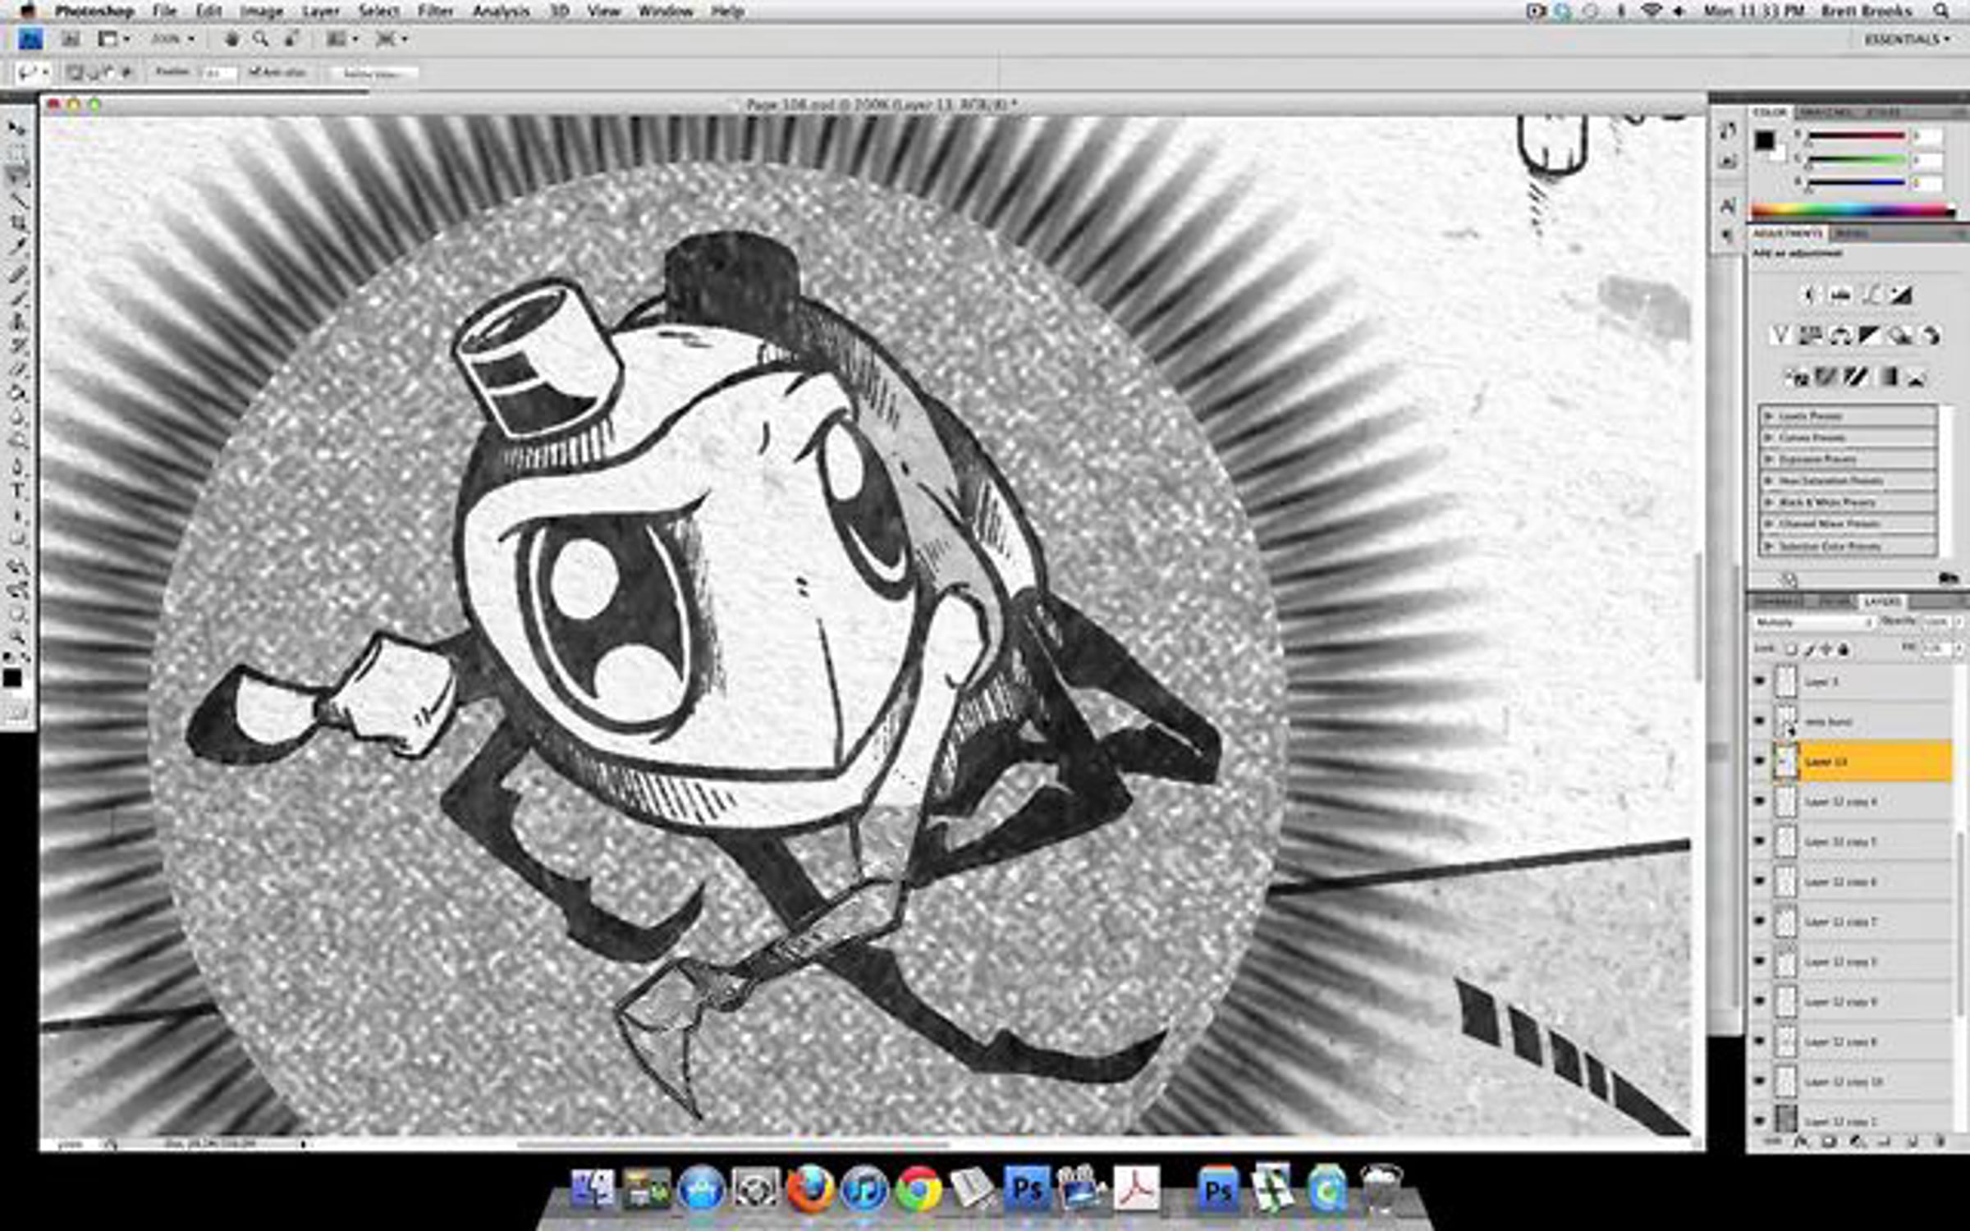This screenshot has width=1970, height=1231.
Task: Open the zoom level dropdown
Action: 173,39
